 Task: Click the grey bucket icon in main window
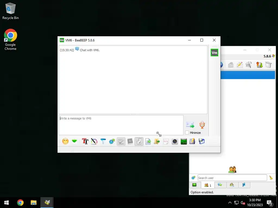pyautogui.click(x=268, y=65)
